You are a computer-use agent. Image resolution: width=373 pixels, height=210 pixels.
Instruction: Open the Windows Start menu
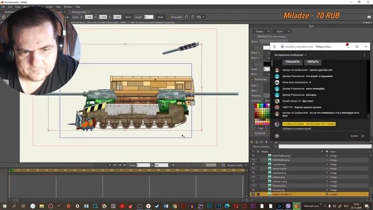[5, 206]
